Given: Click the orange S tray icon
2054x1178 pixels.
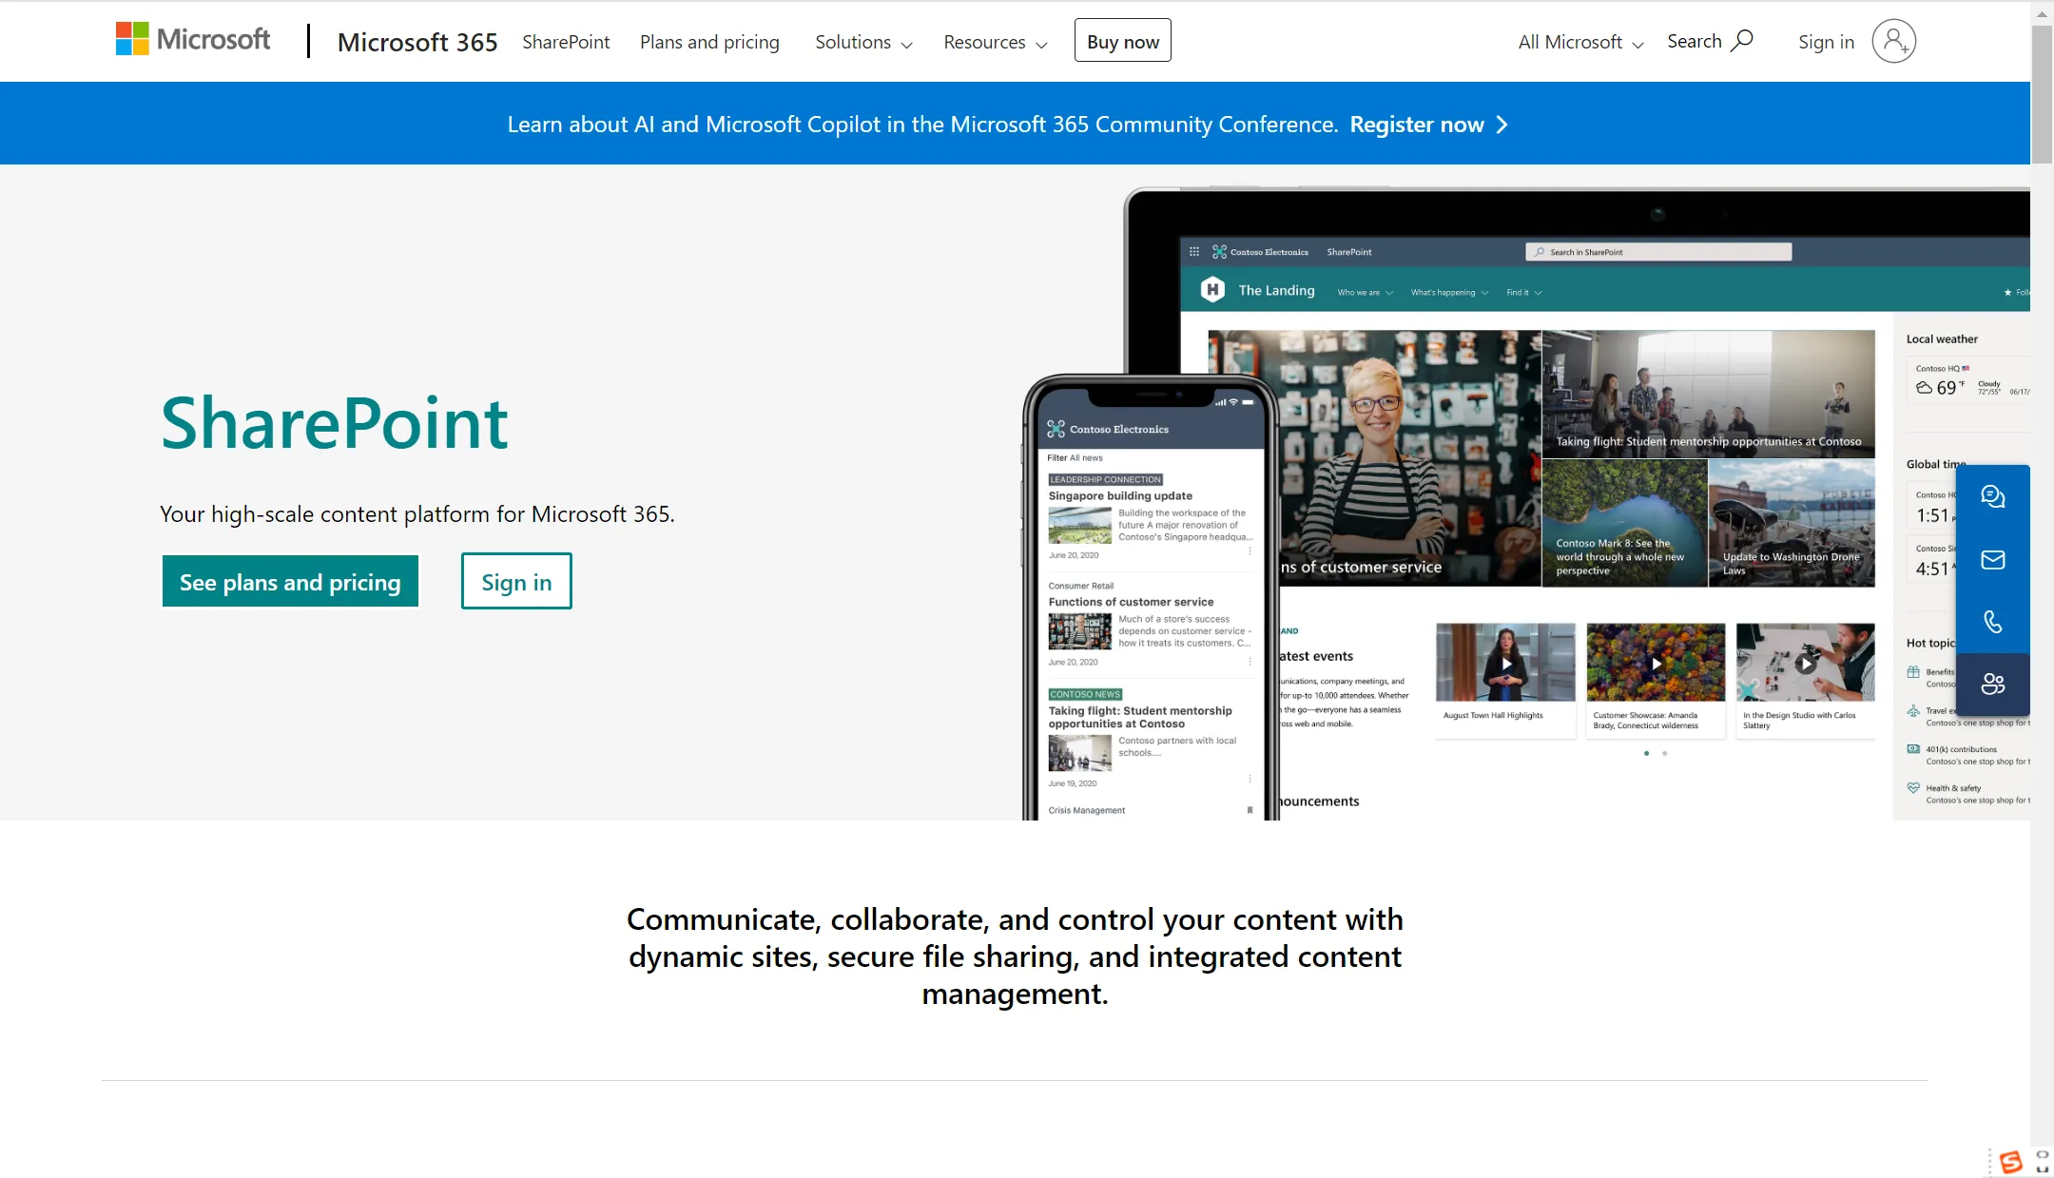Looking at the screenshot, I should tap(2010, 1161).
